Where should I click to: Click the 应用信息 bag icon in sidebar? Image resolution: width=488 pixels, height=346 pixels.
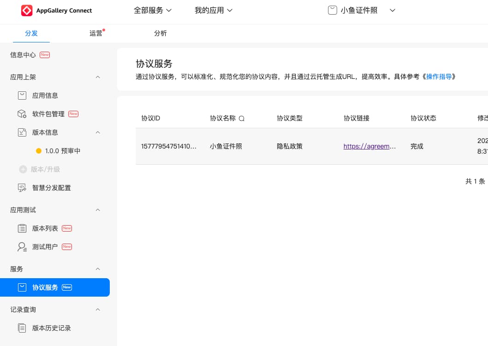tap(22, 95)
